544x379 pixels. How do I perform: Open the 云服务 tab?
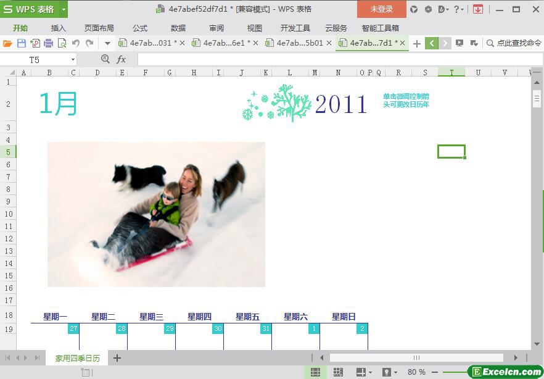tap(336, 28)
